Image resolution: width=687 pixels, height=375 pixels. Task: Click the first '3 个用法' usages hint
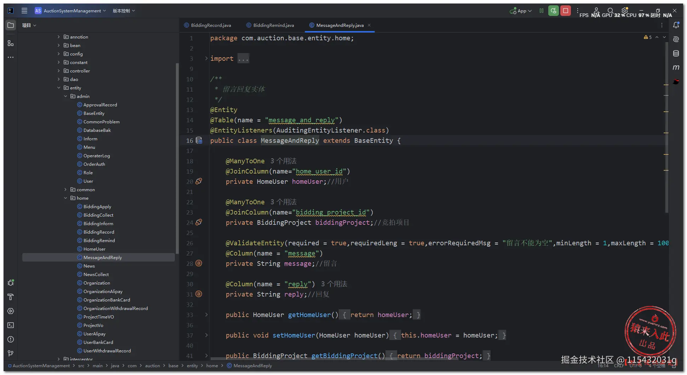(x=284, y=161)
